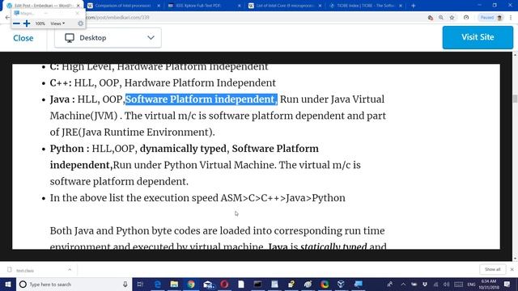
Task: Close the IEEE Xplore tab
Action: pos(240,6)
